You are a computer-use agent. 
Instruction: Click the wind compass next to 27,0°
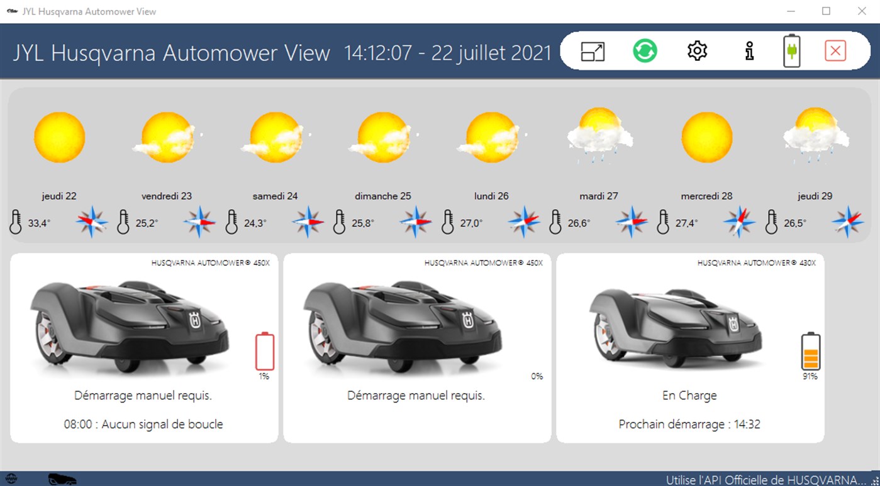[x=524, y=222]
